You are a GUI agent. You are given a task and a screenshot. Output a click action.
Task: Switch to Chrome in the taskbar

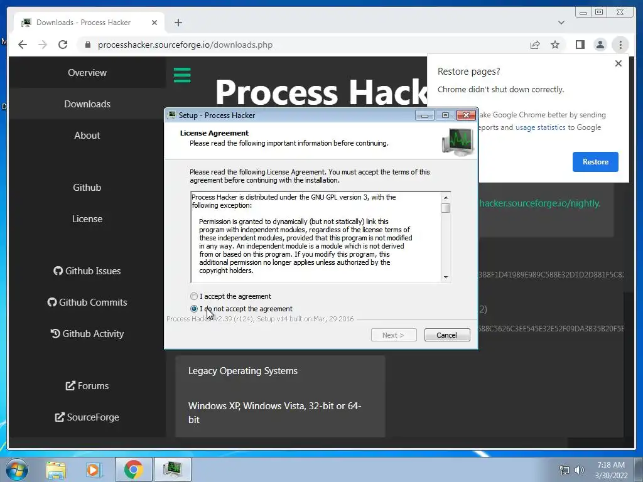coord(134,469)
